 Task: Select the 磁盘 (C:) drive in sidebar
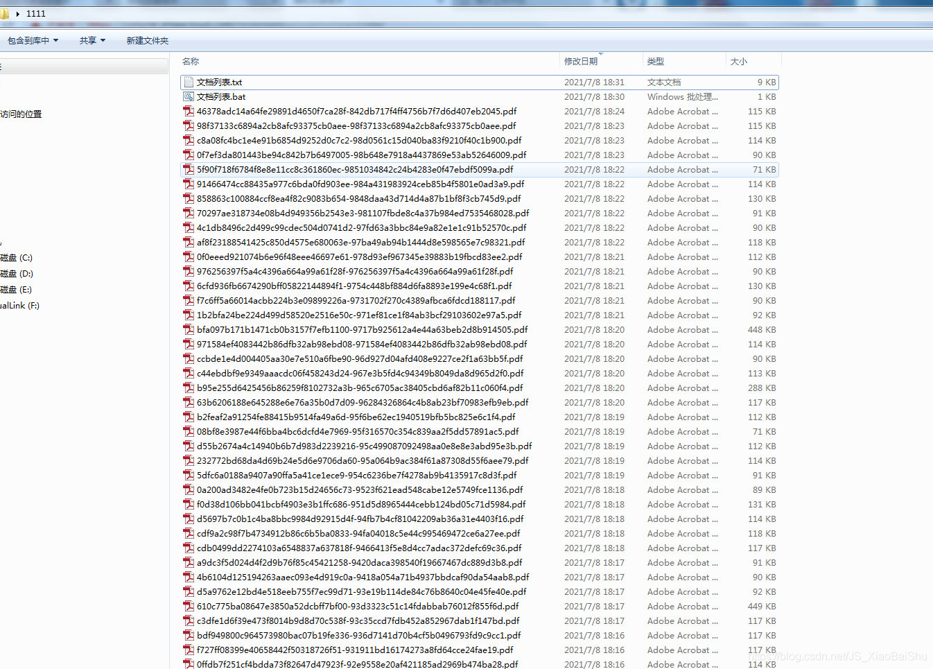(17, 257)
